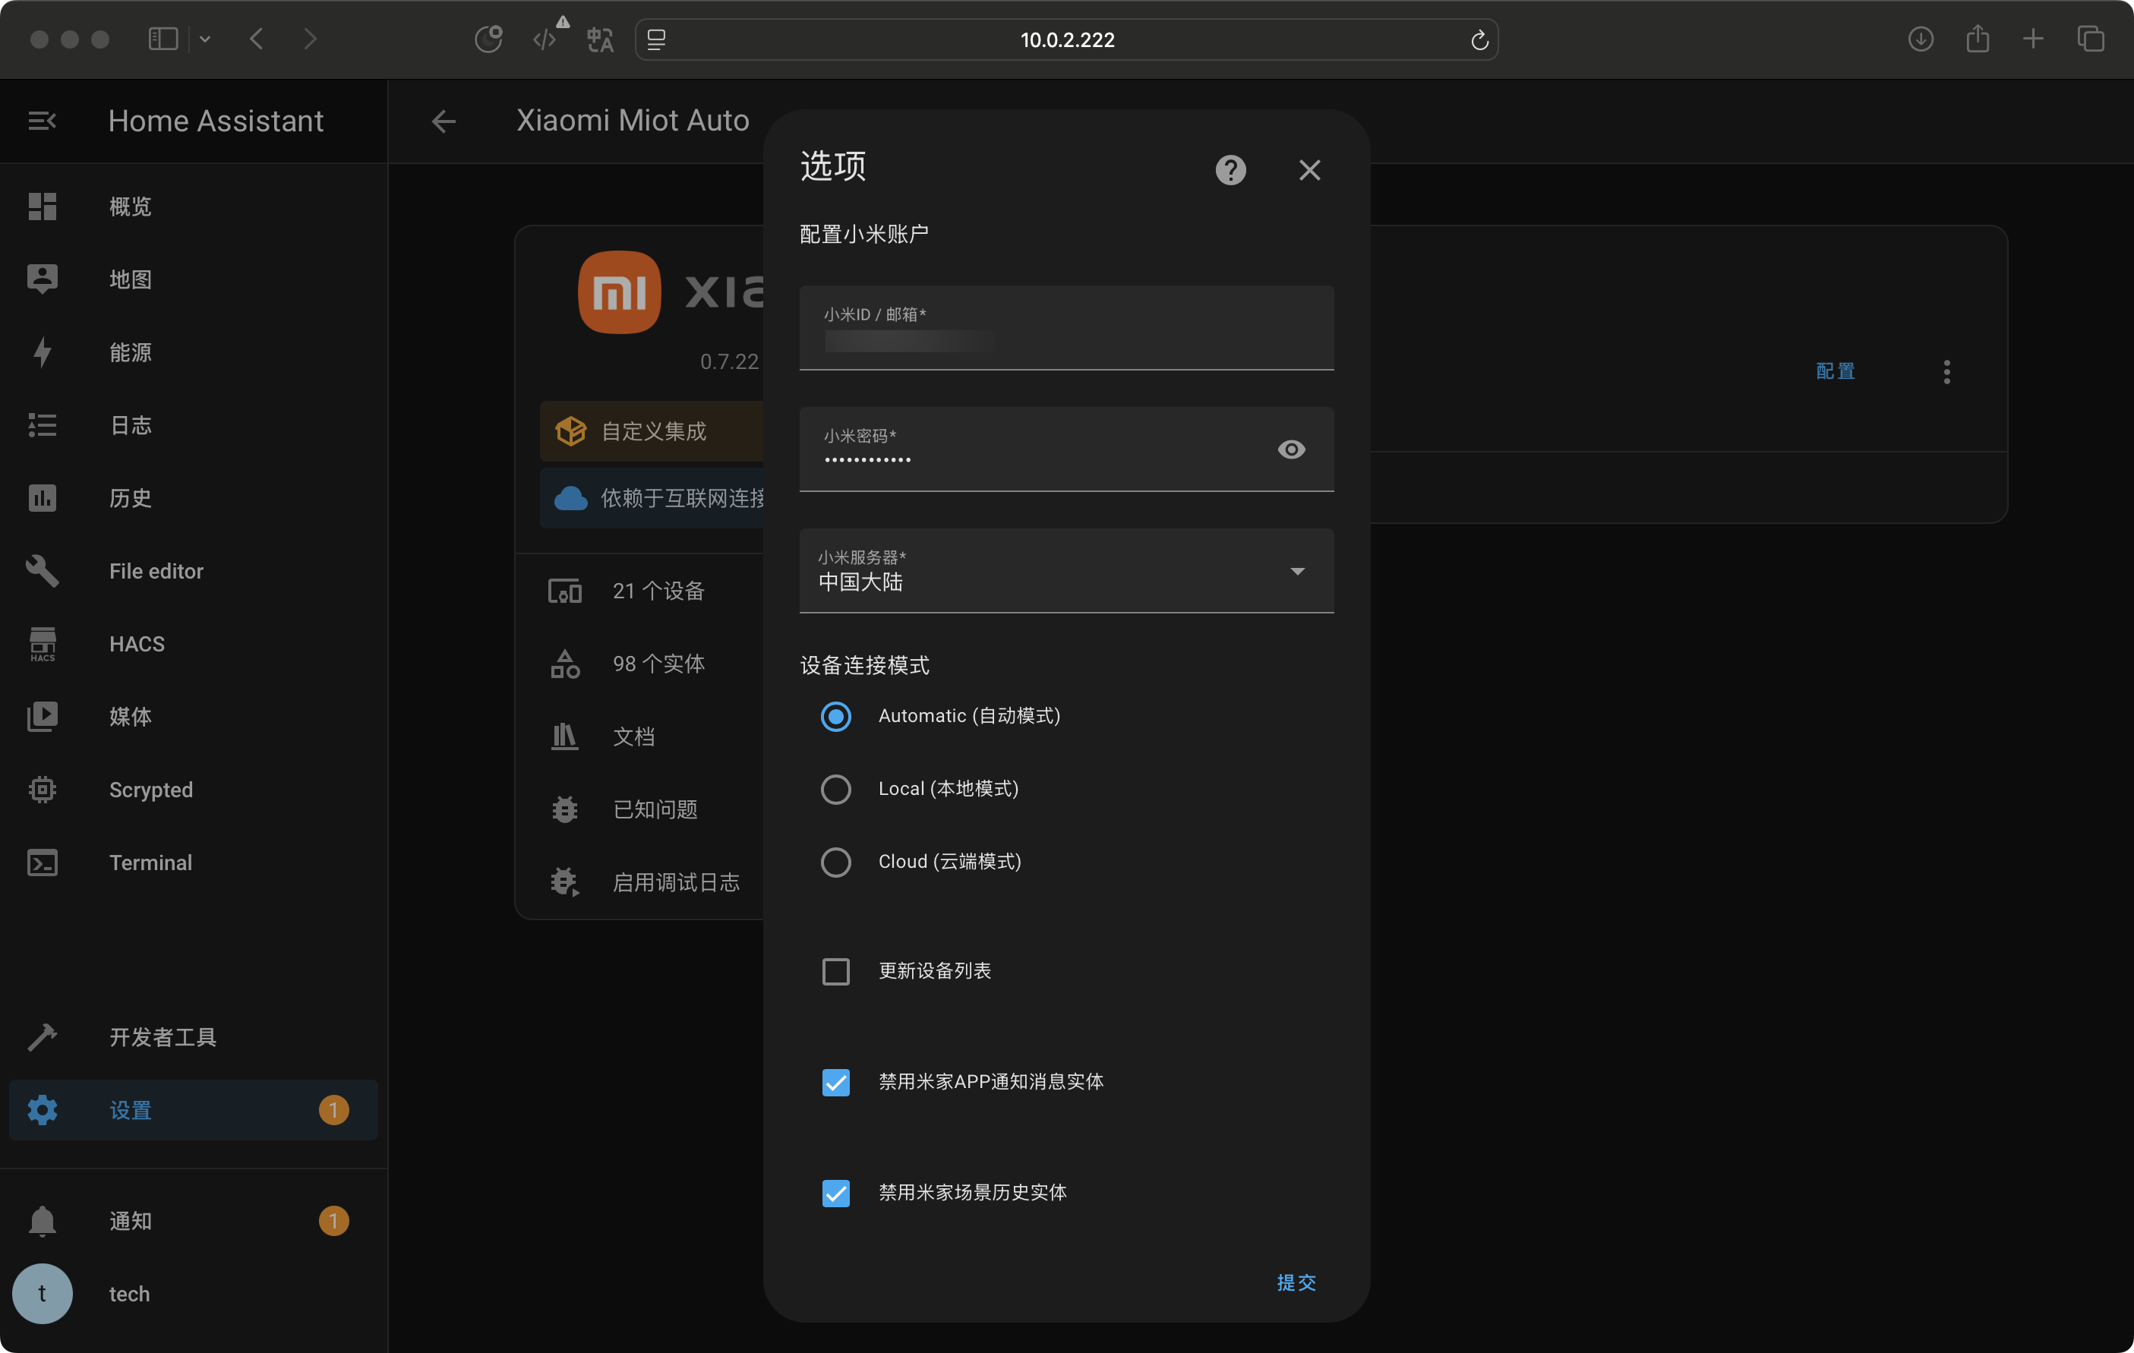The width and height of the screenshot is (2134, 1353).
Task: Open the 能源 energy page
Action: 193,352
